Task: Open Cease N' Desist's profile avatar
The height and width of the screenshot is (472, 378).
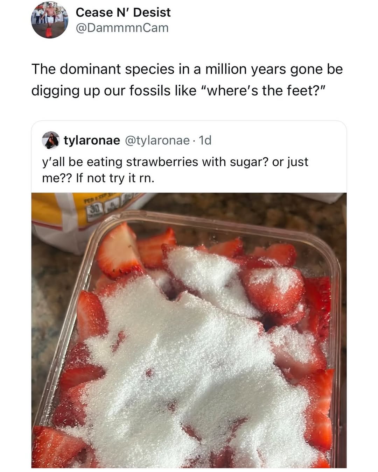Action: tap(49, 20)
